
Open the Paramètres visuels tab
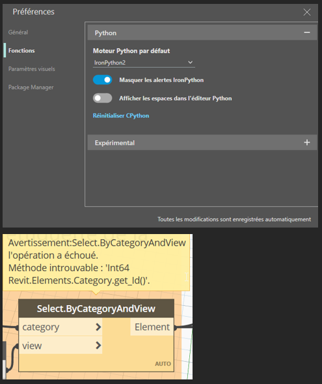31,69
